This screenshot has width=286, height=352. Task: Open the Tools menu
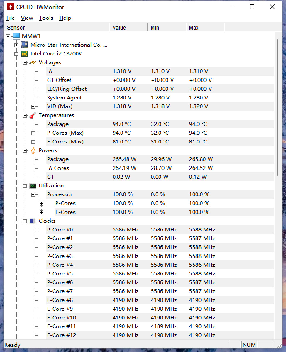click(x=46, y=18)
